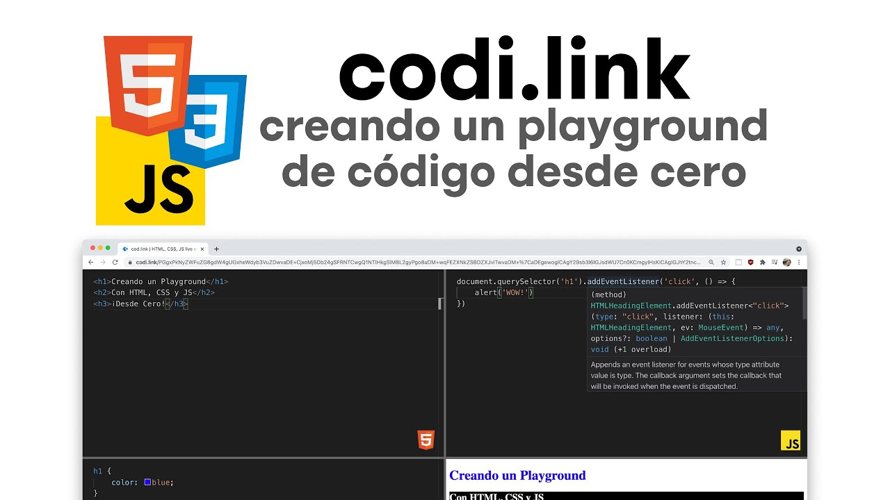Click the HTML5 badge in HTML editor
The image size is (890, 500).
point(426,440)
